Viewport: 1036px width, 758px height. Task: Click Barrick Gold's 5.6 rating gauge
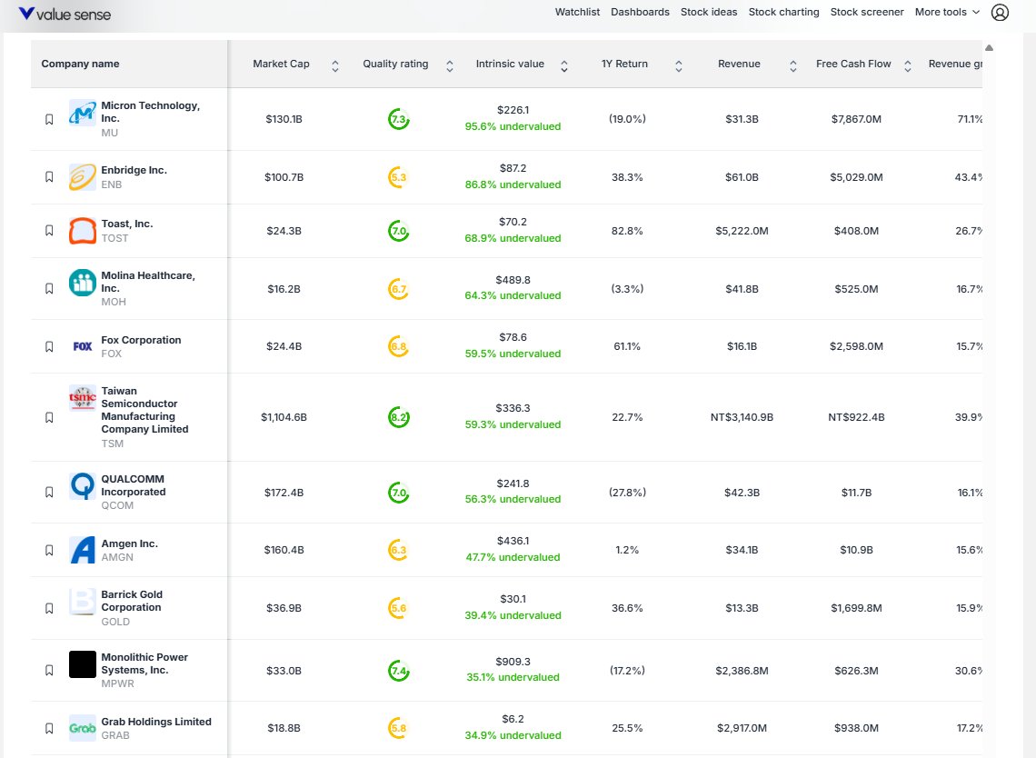398,608
